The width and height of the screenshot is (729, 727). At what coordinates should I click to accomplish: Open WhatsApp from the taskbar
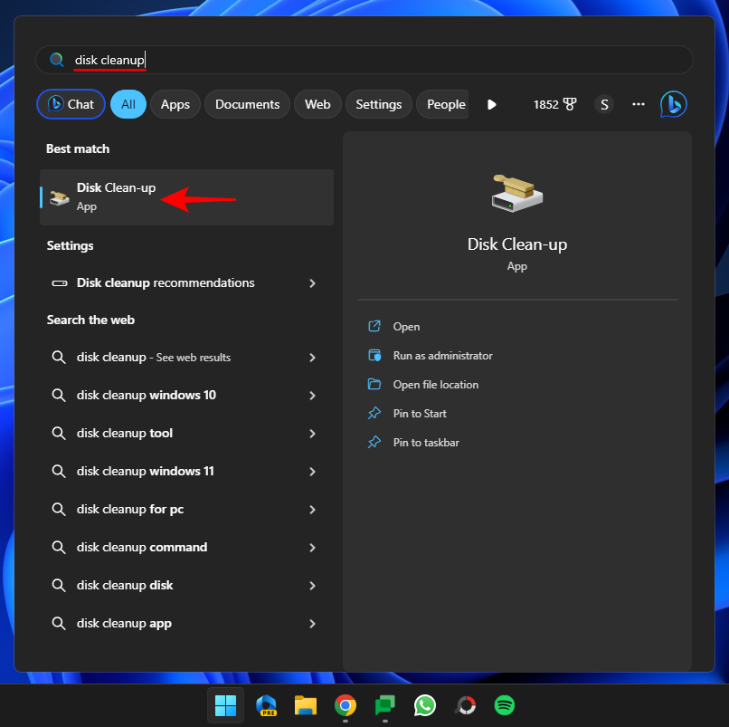[x=424, y=705]
